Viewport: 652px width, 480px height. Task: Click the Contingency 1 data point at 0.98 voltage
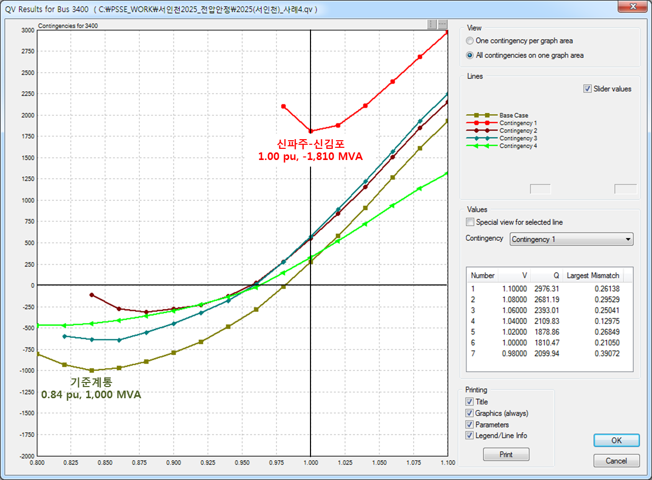284,106
